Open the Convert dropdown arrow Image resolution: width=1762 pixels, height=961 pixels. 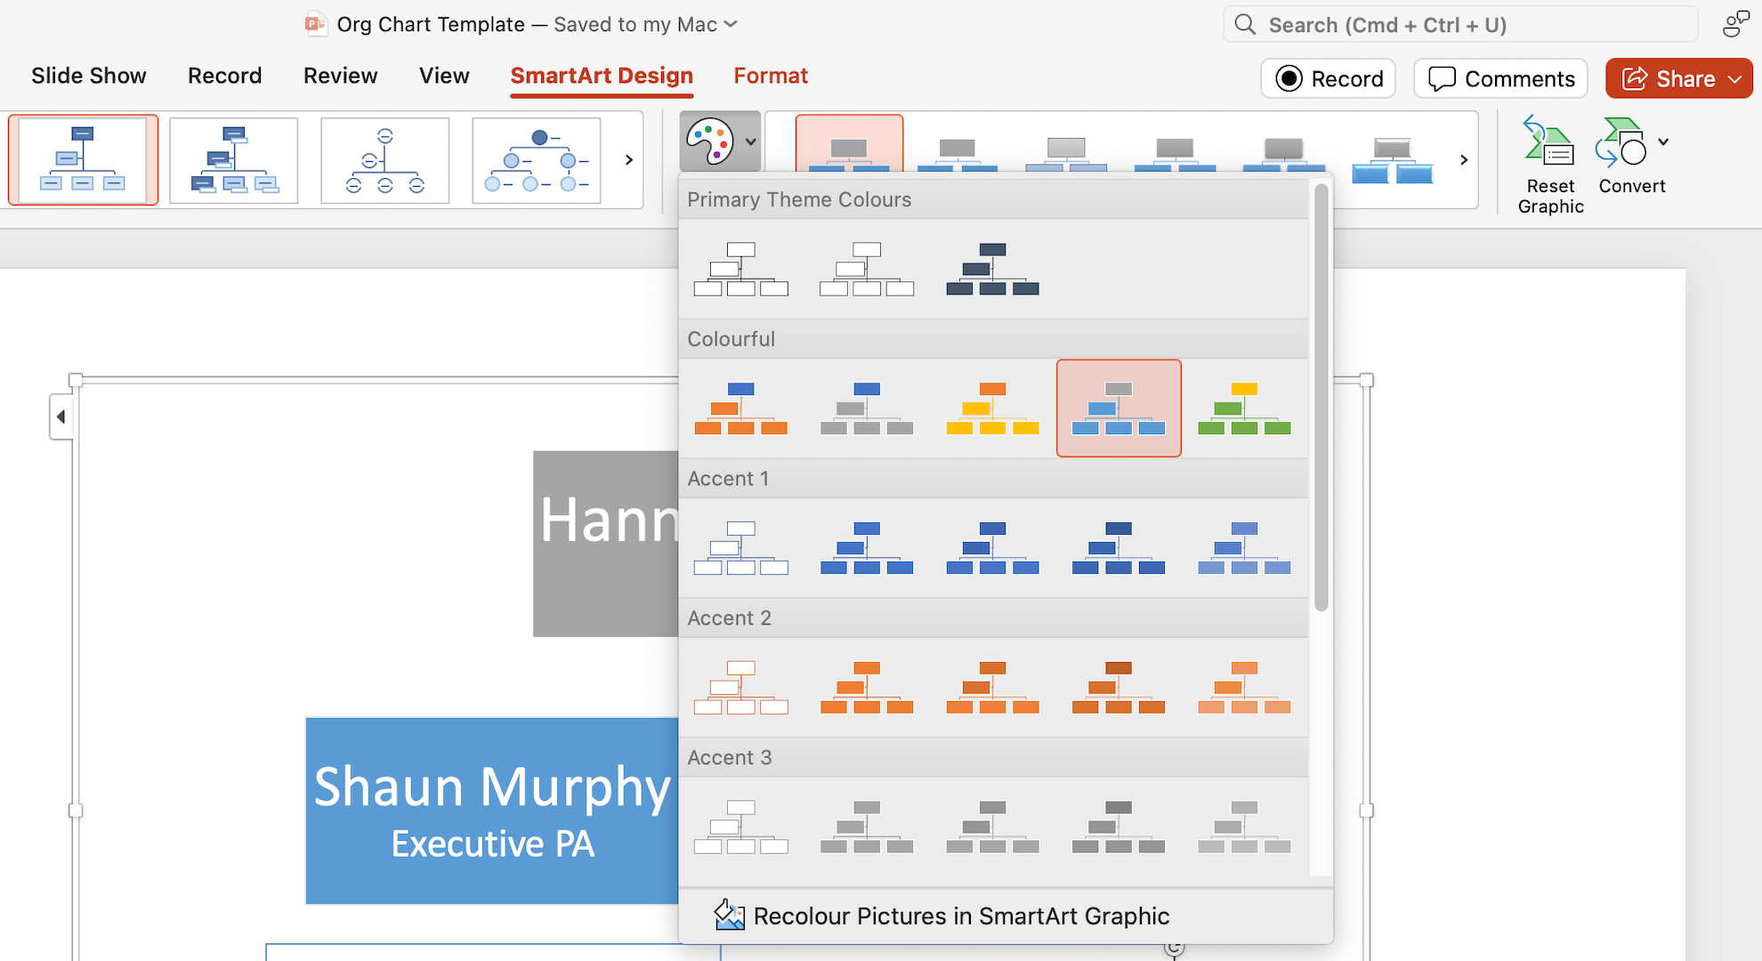coord(1662,141)
